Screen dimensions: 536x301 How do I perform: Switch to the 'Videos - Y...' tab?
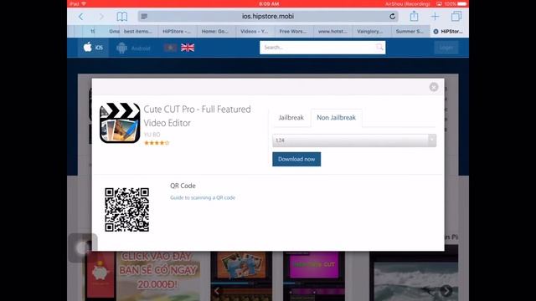pyautogui.click(x=255, y=32)
